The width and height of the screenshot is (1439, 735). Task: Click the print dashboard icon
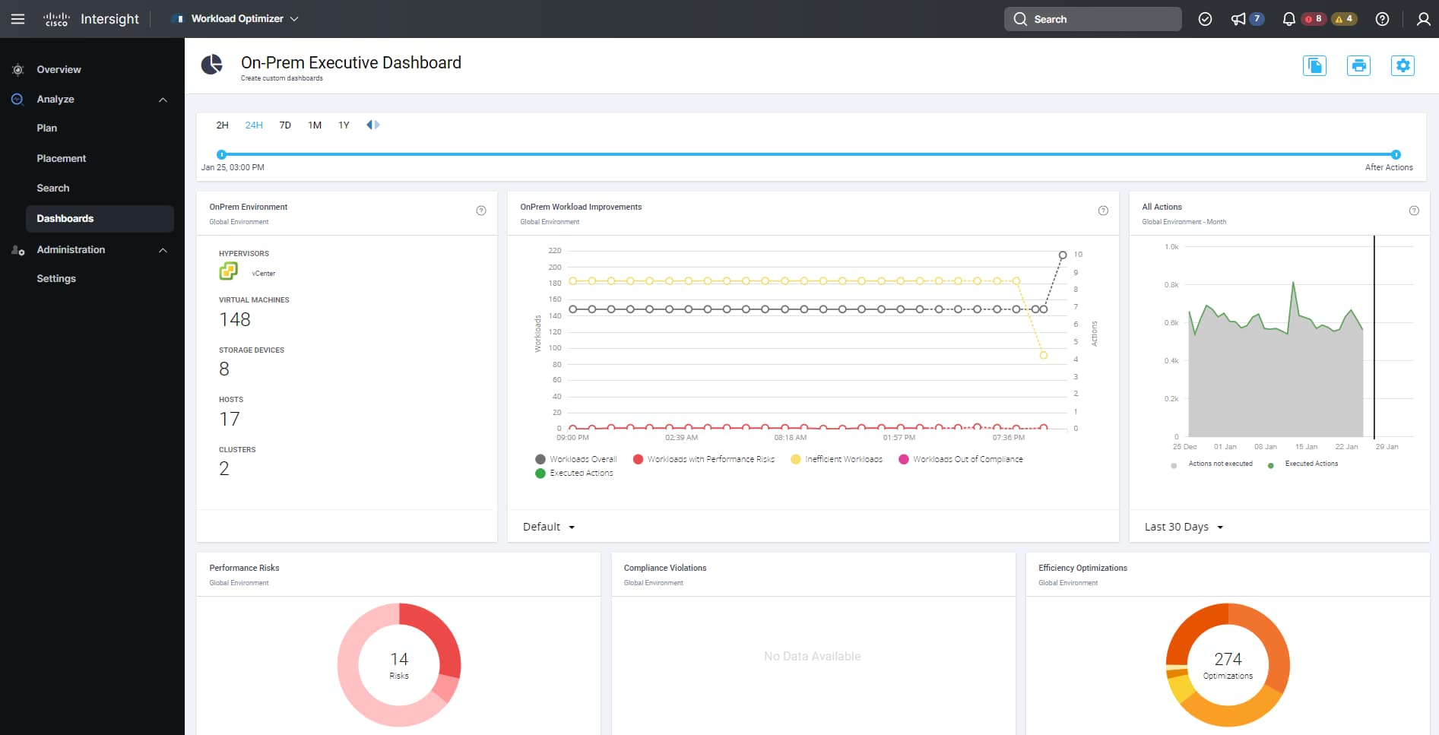(1358, 66)
